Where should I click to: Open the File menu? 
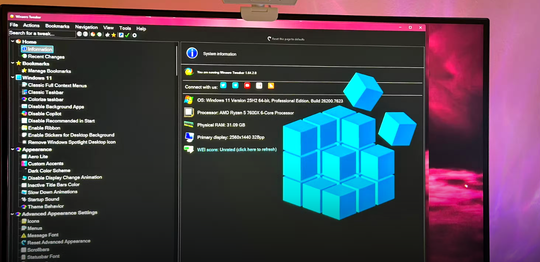point(14,25)
